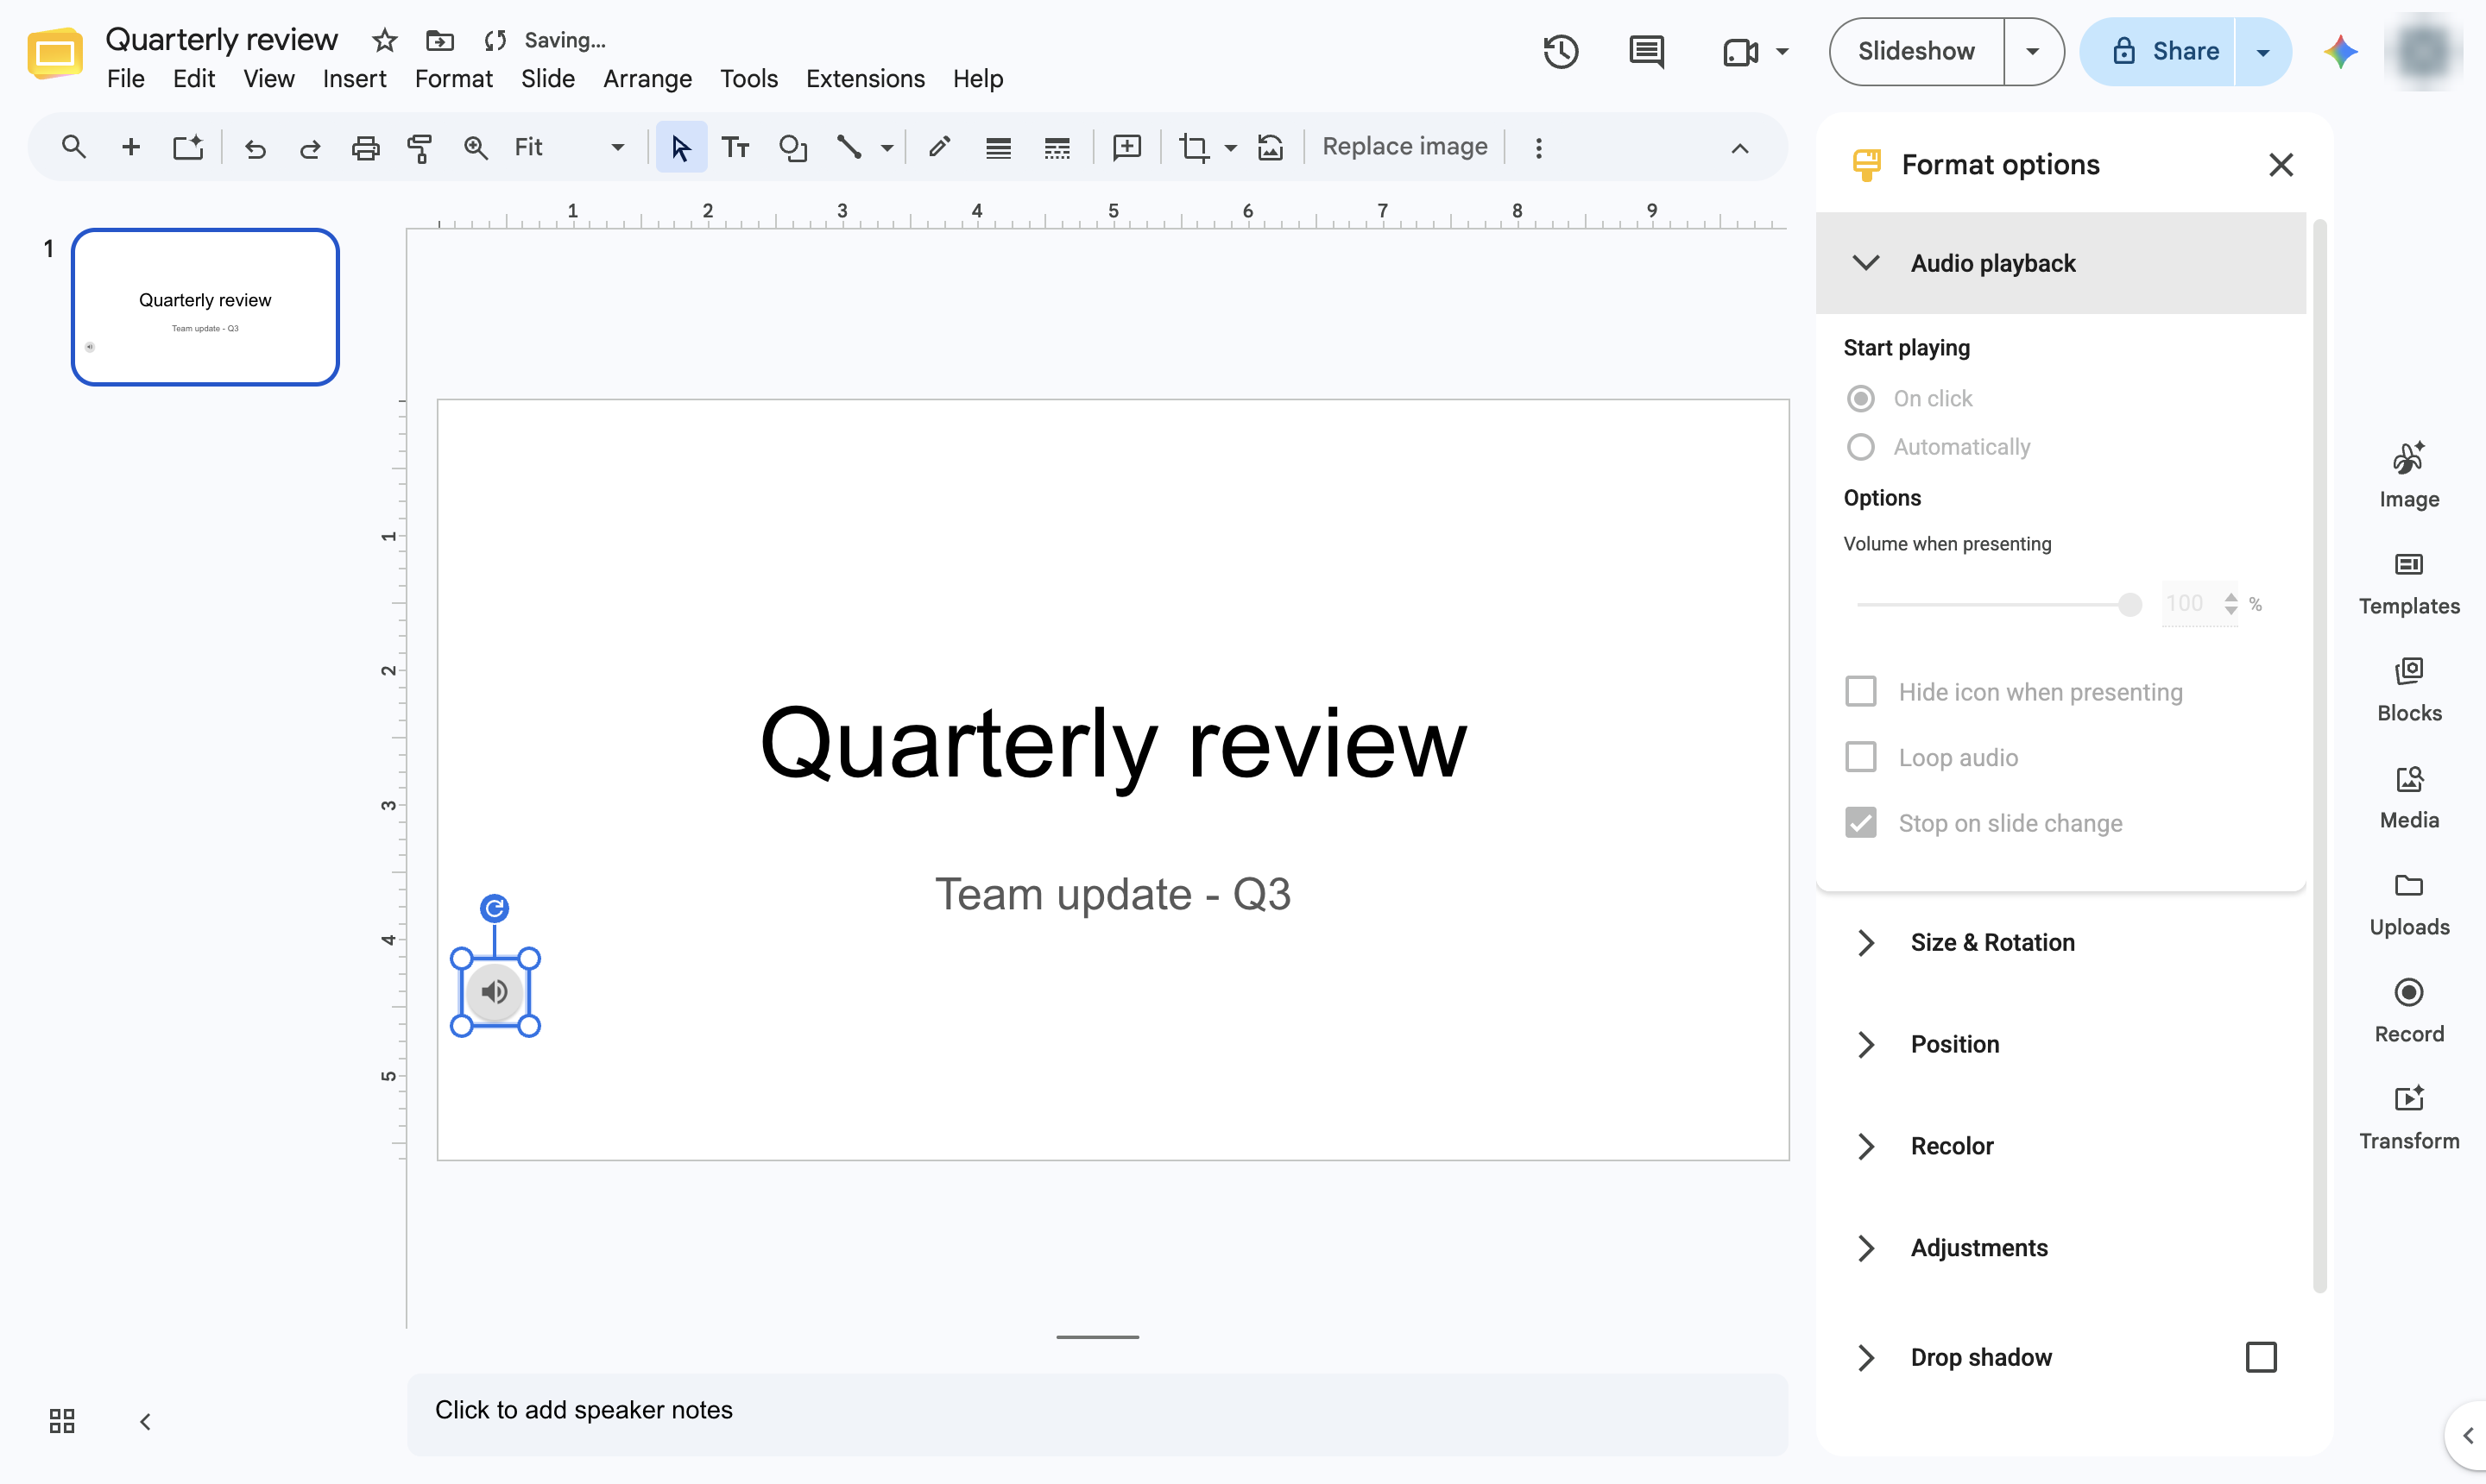The width and height of the screenshot is (2486, 1484).
Task: Select the text box tool
Action: 735,147
